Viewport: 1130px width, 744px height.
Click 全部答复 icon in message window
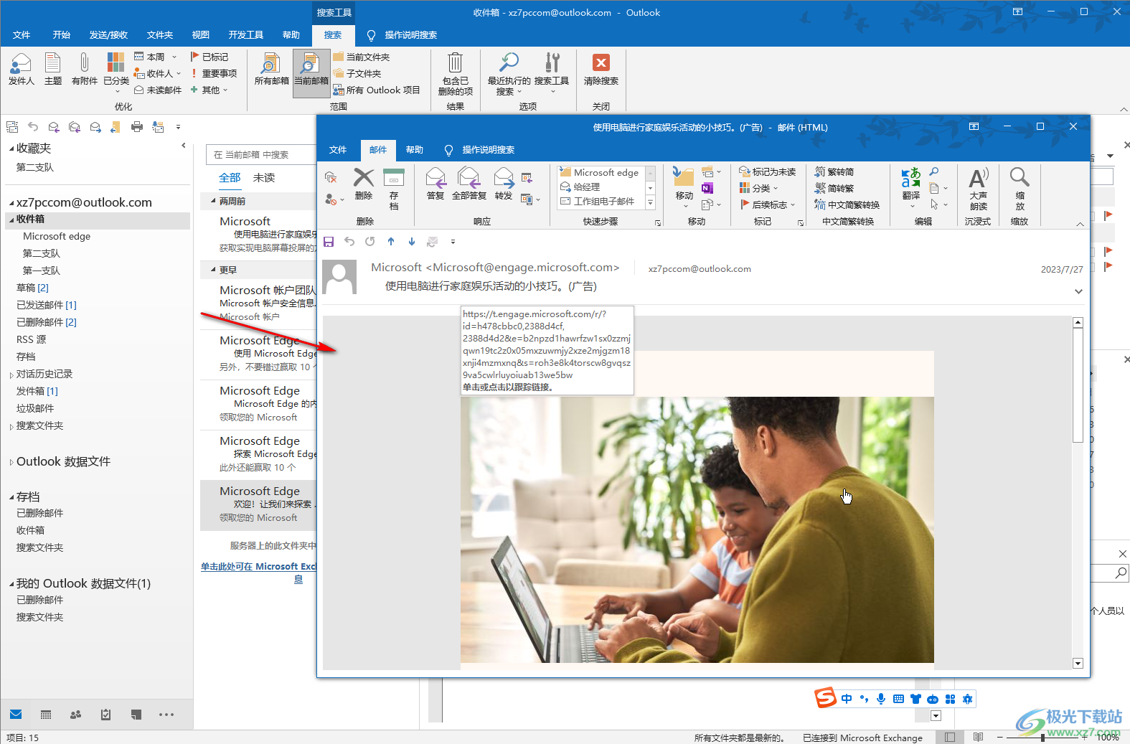tap(469, 184)
